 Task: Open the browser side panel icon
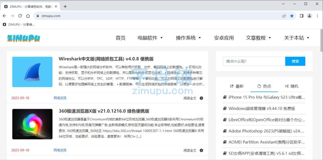(302, 16)
